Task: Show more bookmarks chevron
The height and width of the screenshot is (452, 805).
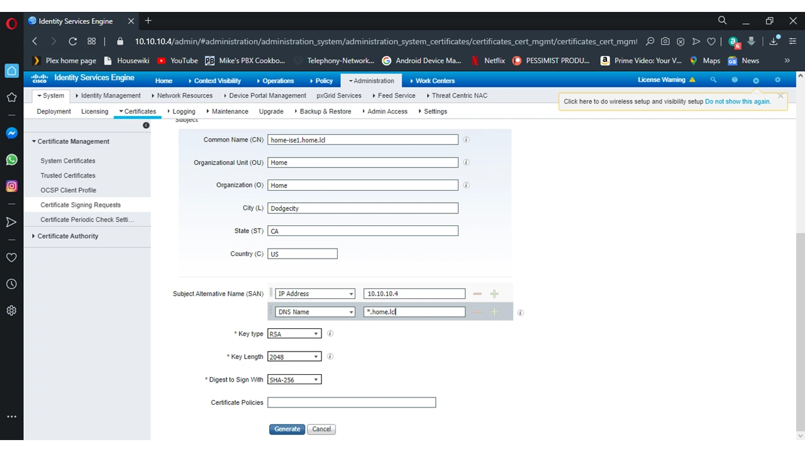Action: click(x=787, y=61)
